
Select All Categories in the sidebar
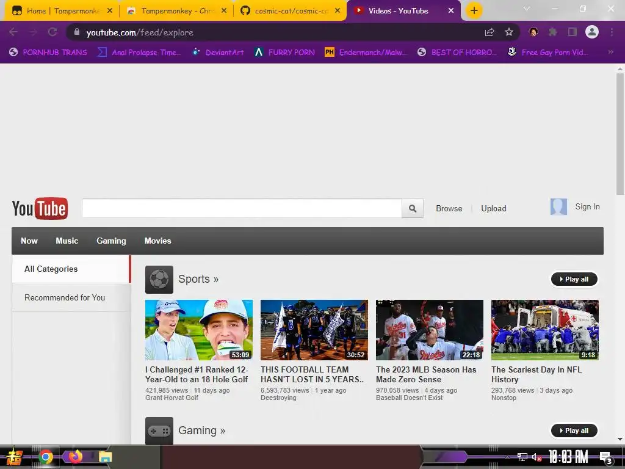71,269
